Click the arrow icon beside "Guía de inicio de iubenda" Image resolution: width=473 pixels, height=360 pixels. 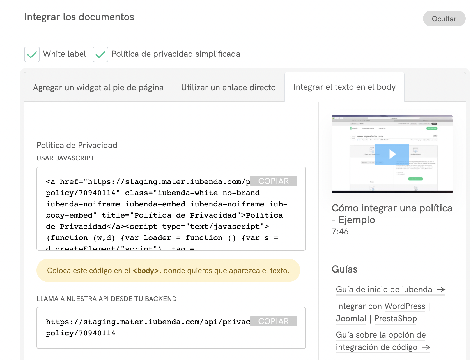click(x=441, y=290)
